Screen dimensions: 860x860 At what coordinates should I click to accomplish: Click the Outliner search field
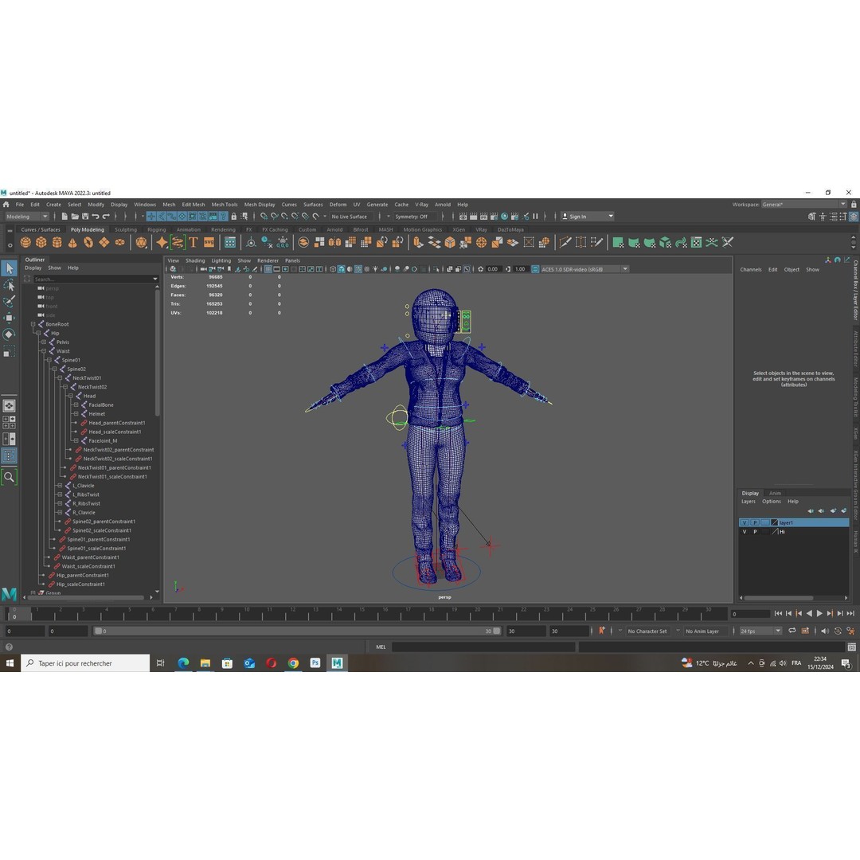pyautogui.click(x=94, y=279)
